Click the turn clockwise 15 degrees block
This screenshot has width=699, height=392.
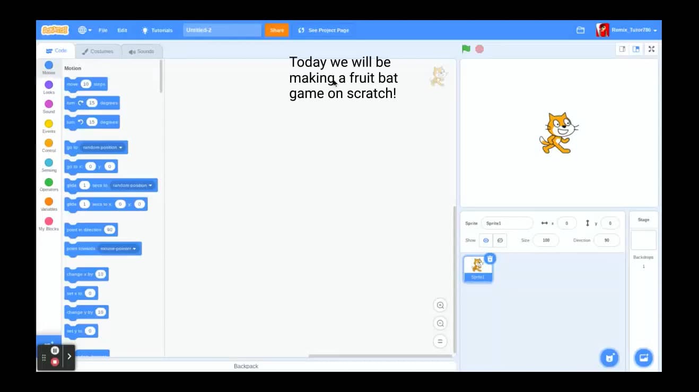point(92,103)
